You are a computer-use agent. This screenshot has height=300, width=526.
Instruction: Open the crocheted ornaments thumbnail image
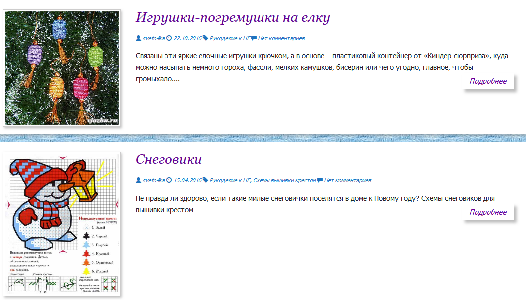click(x=62, y=68)
